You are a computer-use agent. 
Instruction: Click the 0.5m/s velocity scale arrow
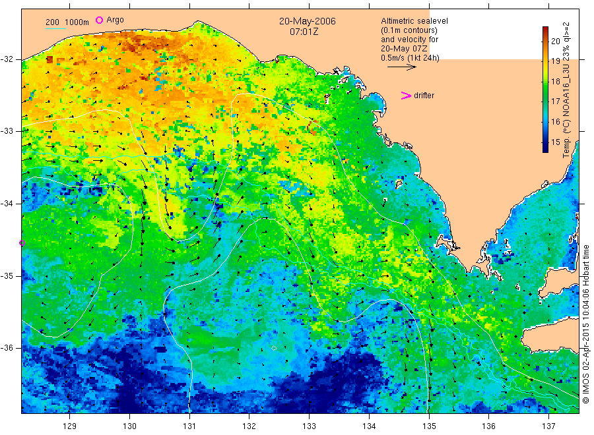401,67
